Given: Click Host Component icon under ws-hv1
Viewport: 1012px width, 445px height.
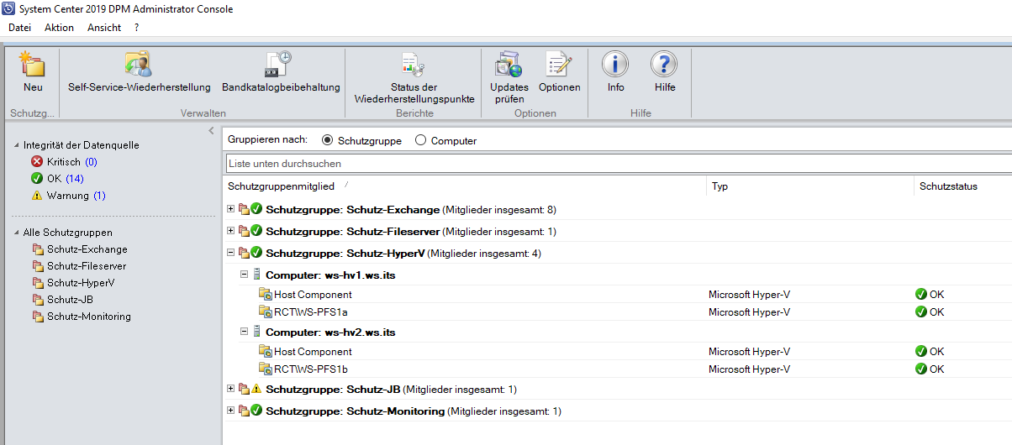Looking at the screenshot, I should [x=266, y=294].
